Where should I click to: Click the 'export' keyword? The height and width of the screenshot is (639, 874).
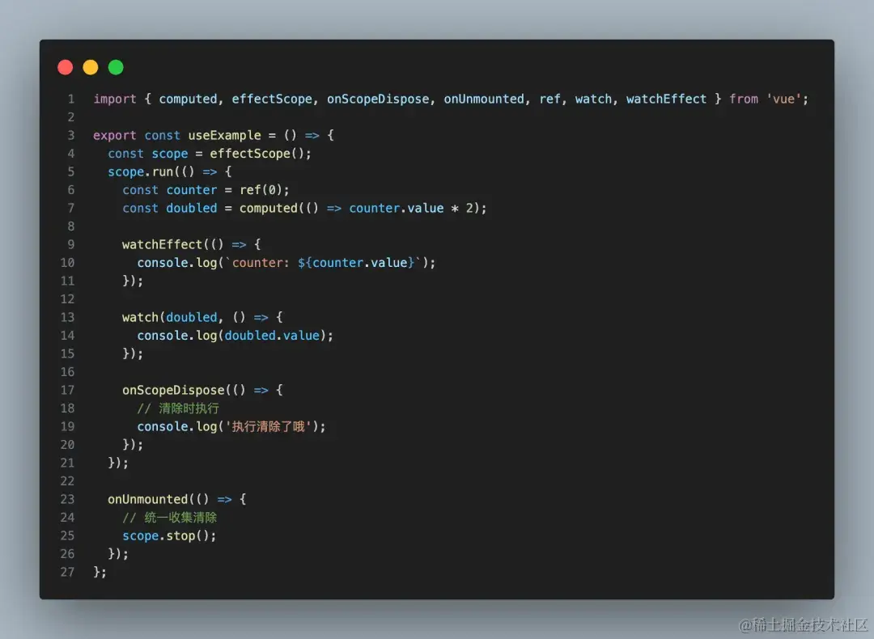tap(115, 135)
